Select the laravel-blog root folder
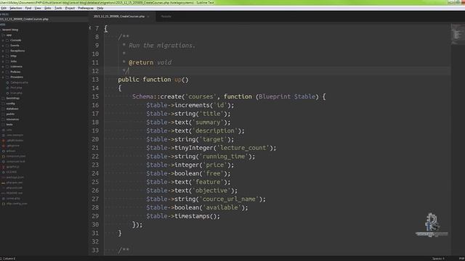Image resolution: width=465 pixels, height=261 pixels. click(10, 30)
